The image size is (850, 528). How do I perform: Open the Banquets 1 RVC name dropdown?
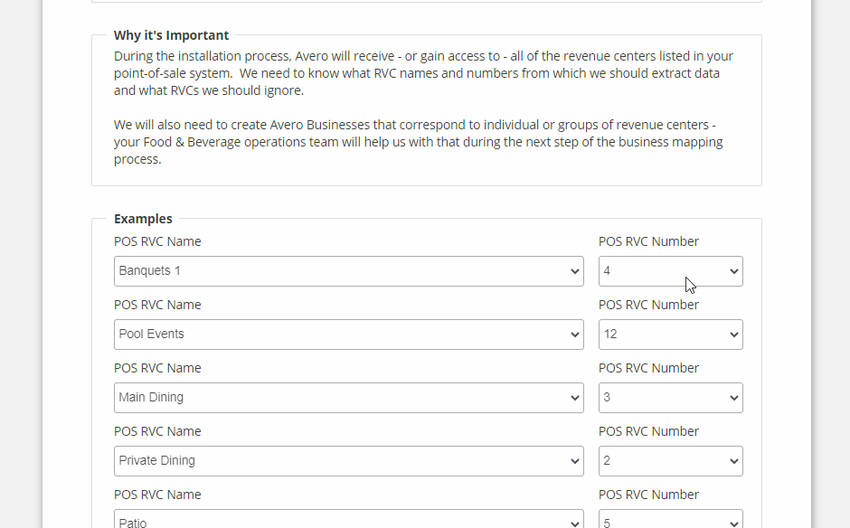348,271
